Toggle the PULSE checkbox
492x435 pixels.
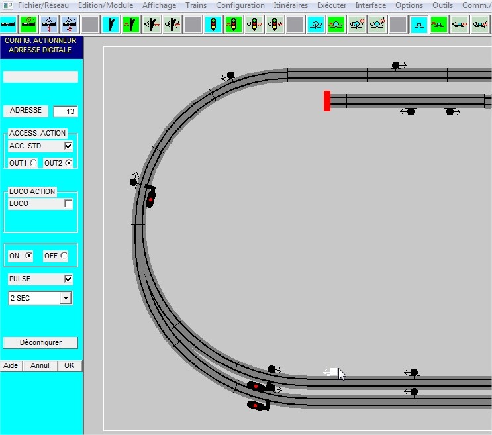click(68, 279)
